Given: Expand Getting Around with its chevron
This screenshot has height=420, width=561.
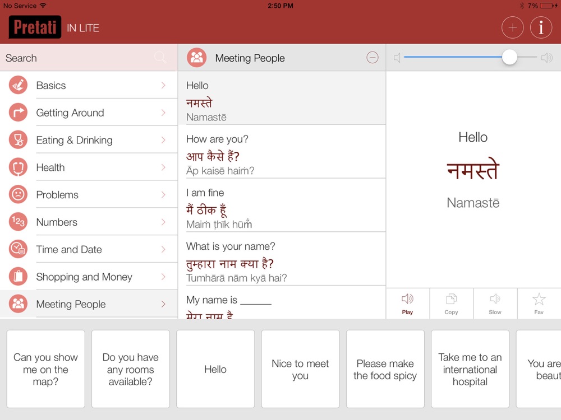Looking at the screenshot, I should [163, 113].
